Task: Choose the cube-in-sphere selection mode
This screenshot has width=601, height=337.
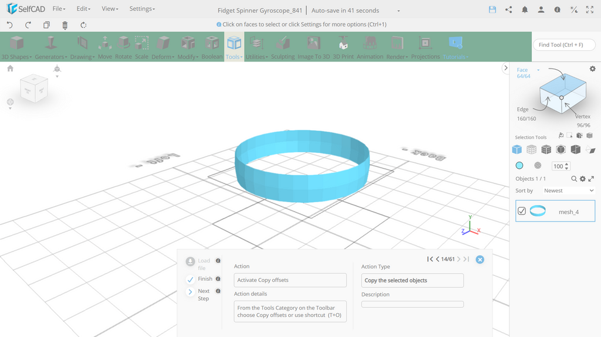Action: pyautogui.click(x=561, y=149)
